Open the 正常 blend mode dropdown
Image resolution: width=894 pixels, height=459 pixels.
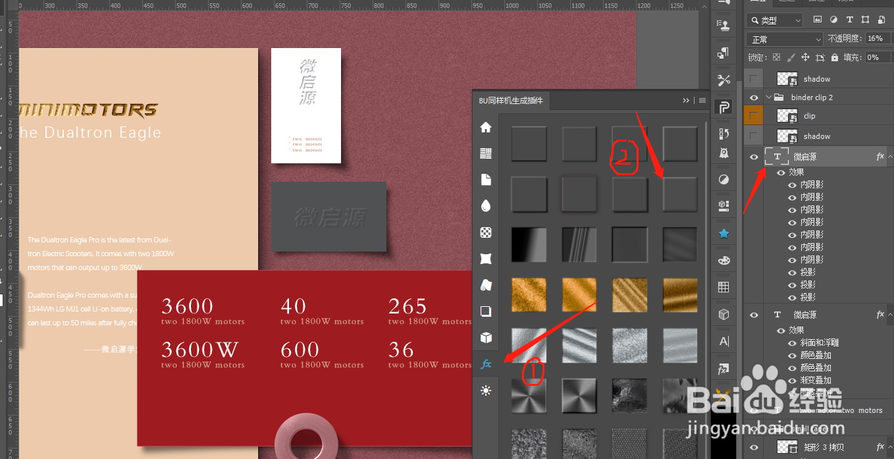785,39
